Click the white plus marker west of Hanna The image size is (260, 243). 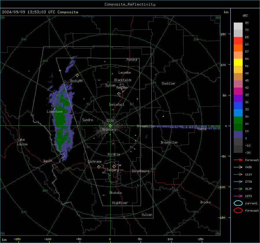coord(163,116)
